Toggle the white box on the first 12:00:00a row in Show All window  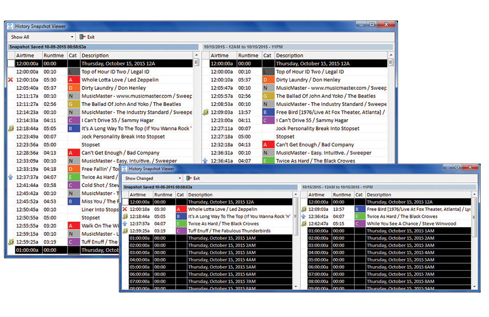pyautogui.click(x=11, y=63)
